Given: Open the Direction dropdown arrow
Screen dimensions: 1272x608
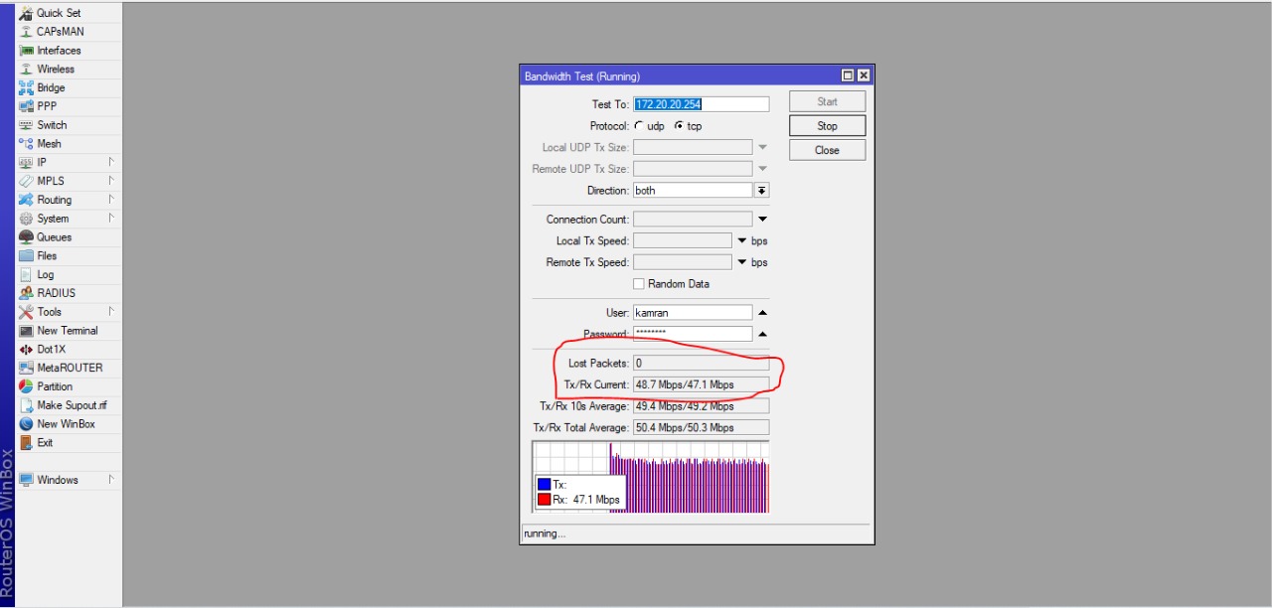Looking at the screenshot, I should tap(762, 190).
